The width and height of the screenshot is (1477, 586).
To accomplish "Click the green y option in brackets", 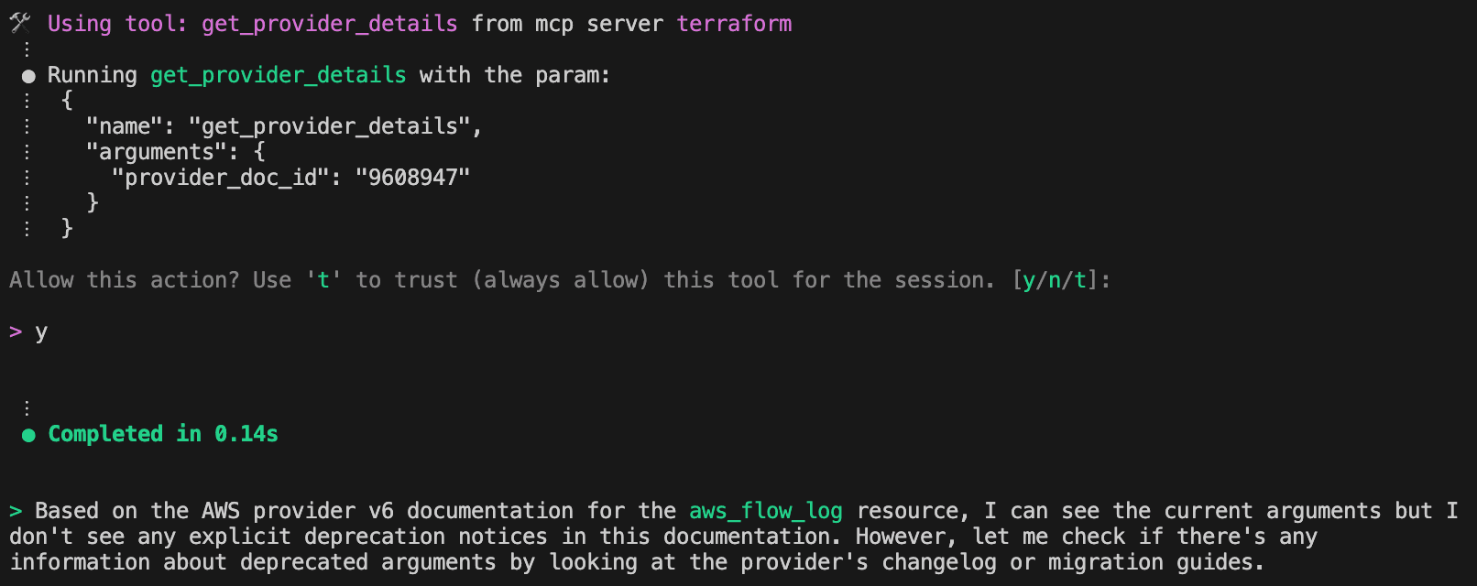I will 1029,280.
